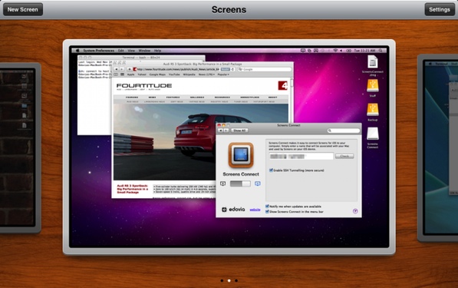Open the Wikipedia bookmark
This screenshot has width=458, height=288.
[189, 74]
